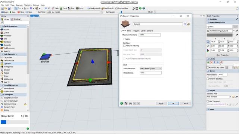Toggle Flush contents between batches checkbox

[124, 59]
